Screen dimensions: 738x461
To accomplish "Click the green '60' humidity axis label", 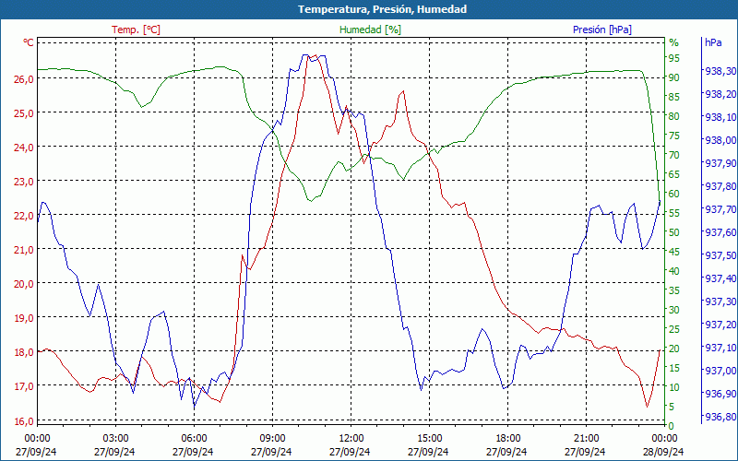I will [674, 194].
